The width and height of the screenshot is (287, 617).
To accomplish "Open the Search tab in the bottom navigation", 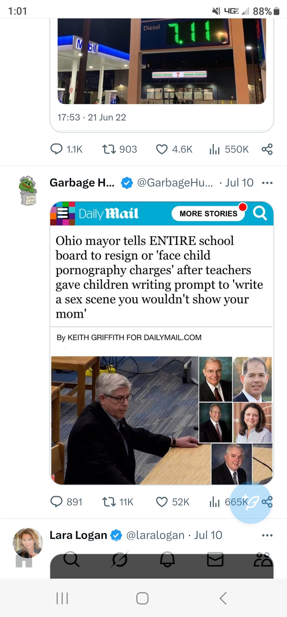I will pos(71,559).
